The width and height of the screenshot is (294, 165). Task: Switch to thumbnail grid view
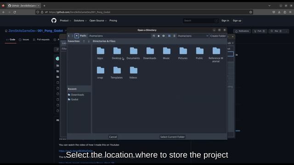pos(170,36)
